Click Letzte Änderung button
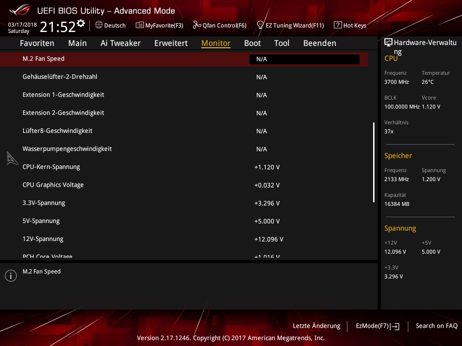Image resolution: width=462 pixels, height=346 pixels. click(x=316, y=326)
